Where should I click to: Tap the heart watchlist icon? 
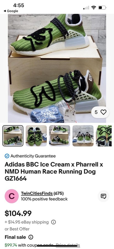[103, 112]
